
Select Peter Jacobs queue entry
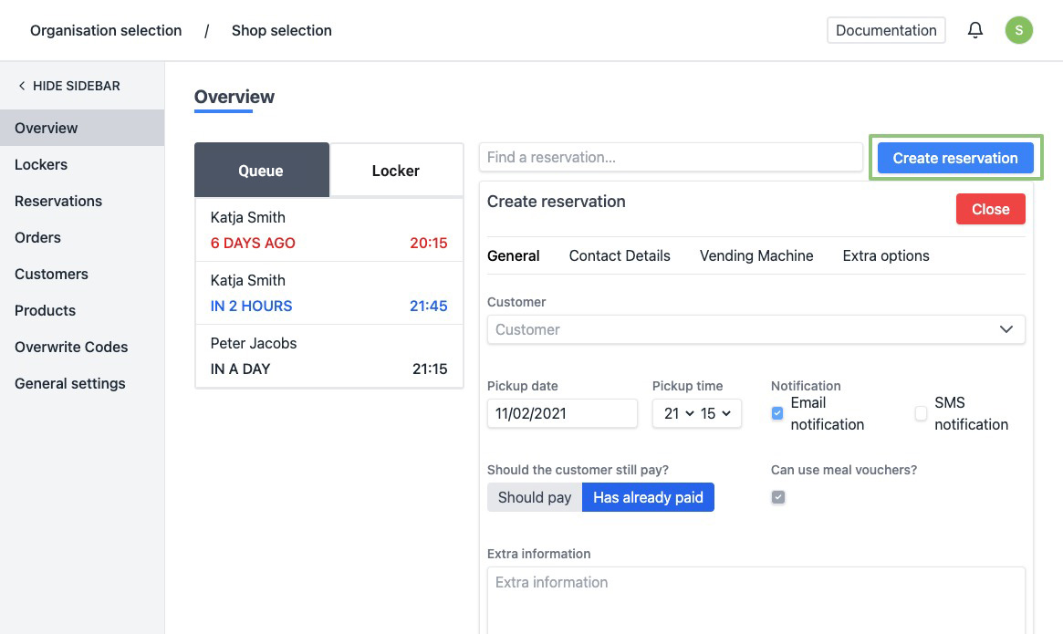pos(328,356)
